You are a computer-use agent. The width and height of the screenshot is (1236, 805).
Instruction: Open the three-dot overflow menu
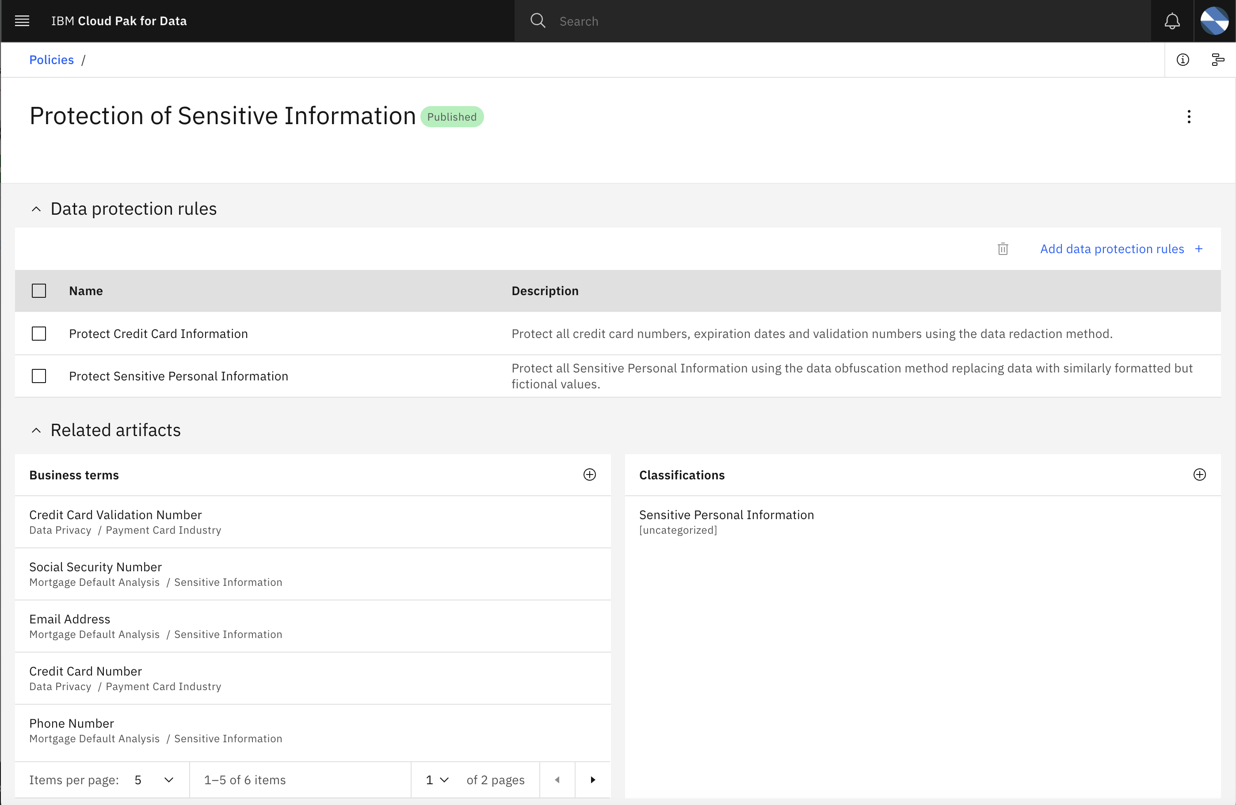[1189, 116]
